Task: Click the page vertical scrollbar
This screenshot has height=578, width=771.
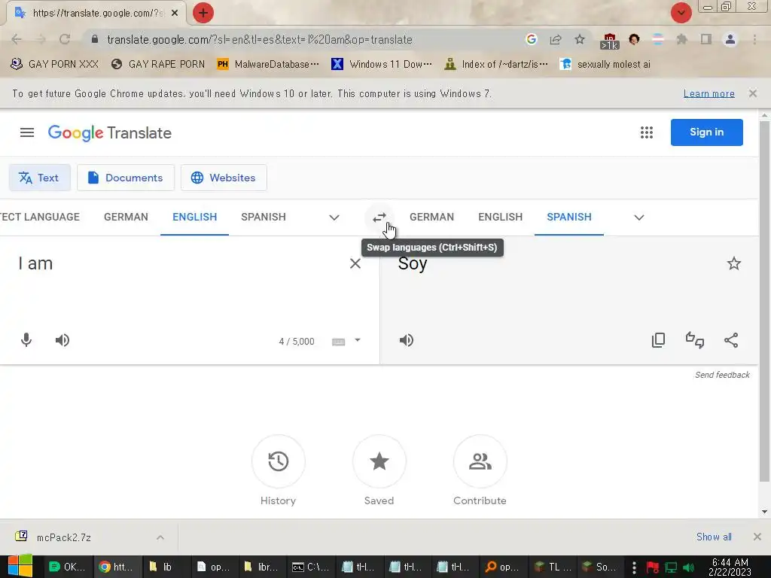Action: (x=764, y=300)
